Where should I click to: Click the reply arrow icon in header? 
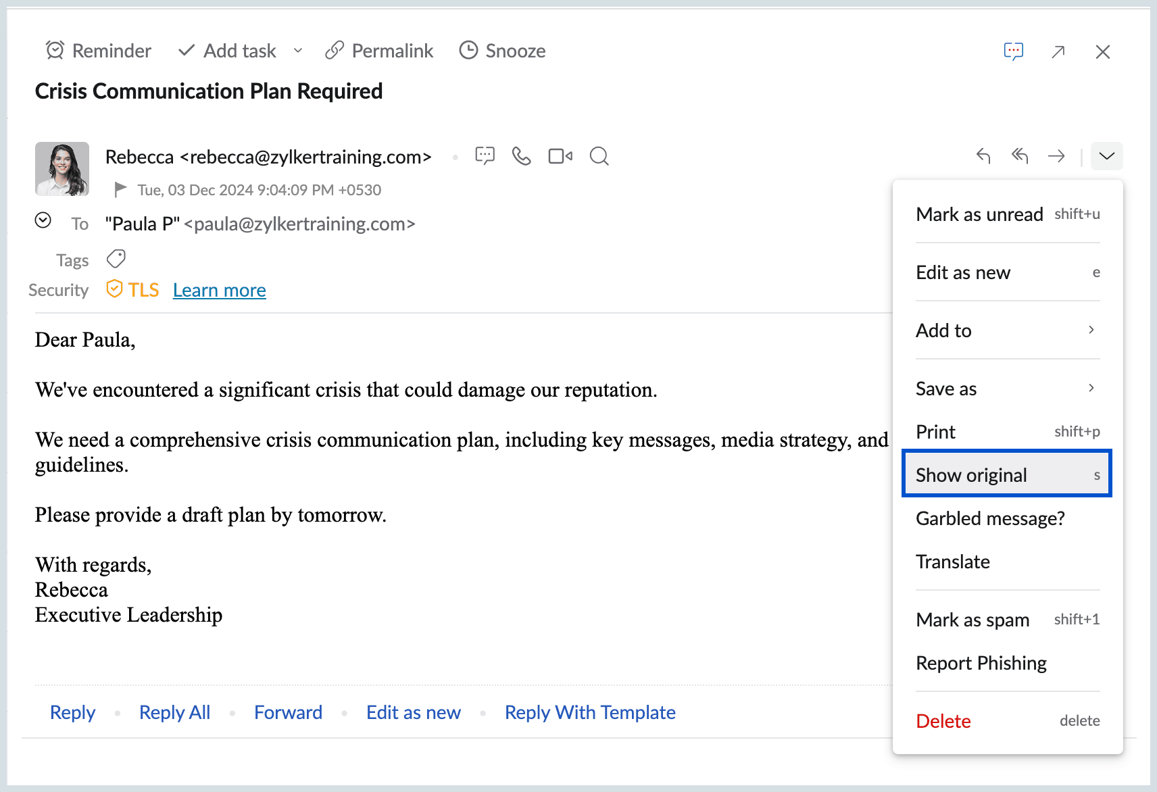[x=983, y=156]
